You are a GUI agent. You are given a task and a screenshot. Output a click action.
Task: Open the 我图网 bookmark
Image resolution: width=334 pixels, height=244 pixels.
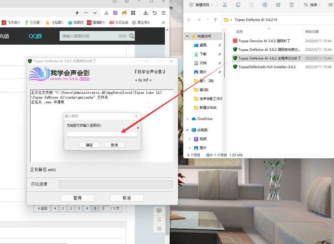[x=76, y=23]
